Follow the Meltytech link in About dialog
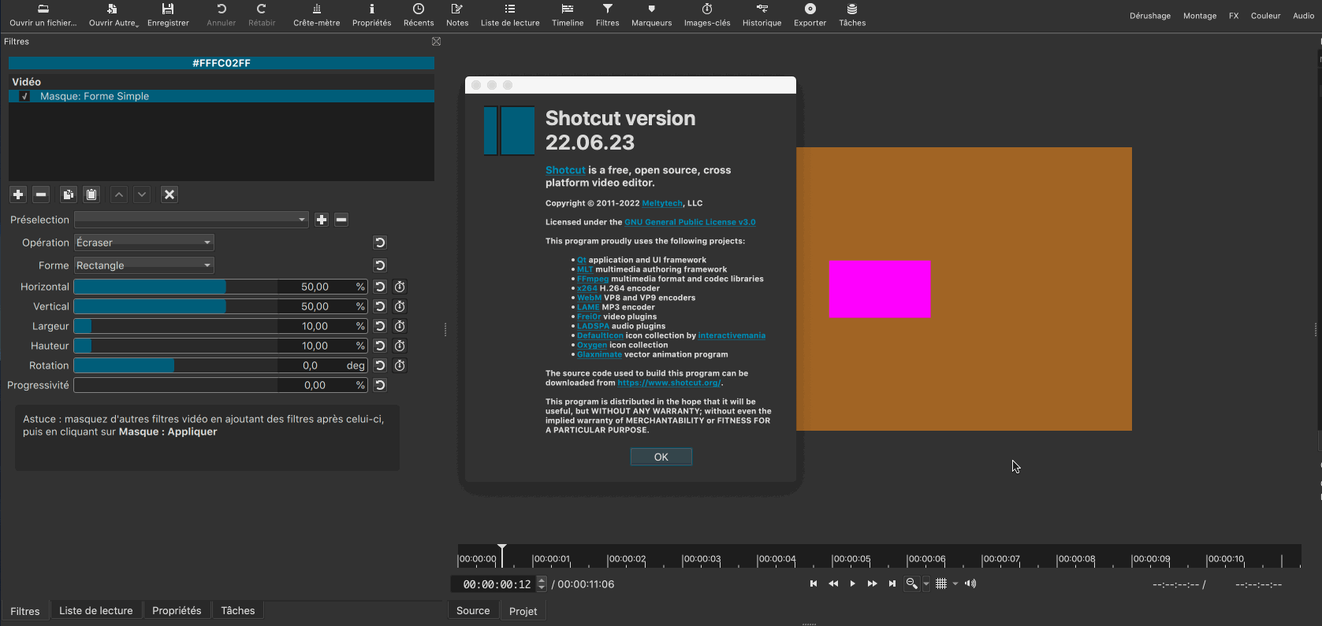Viewport: 1322px width, 626px height. pos(662,203)
